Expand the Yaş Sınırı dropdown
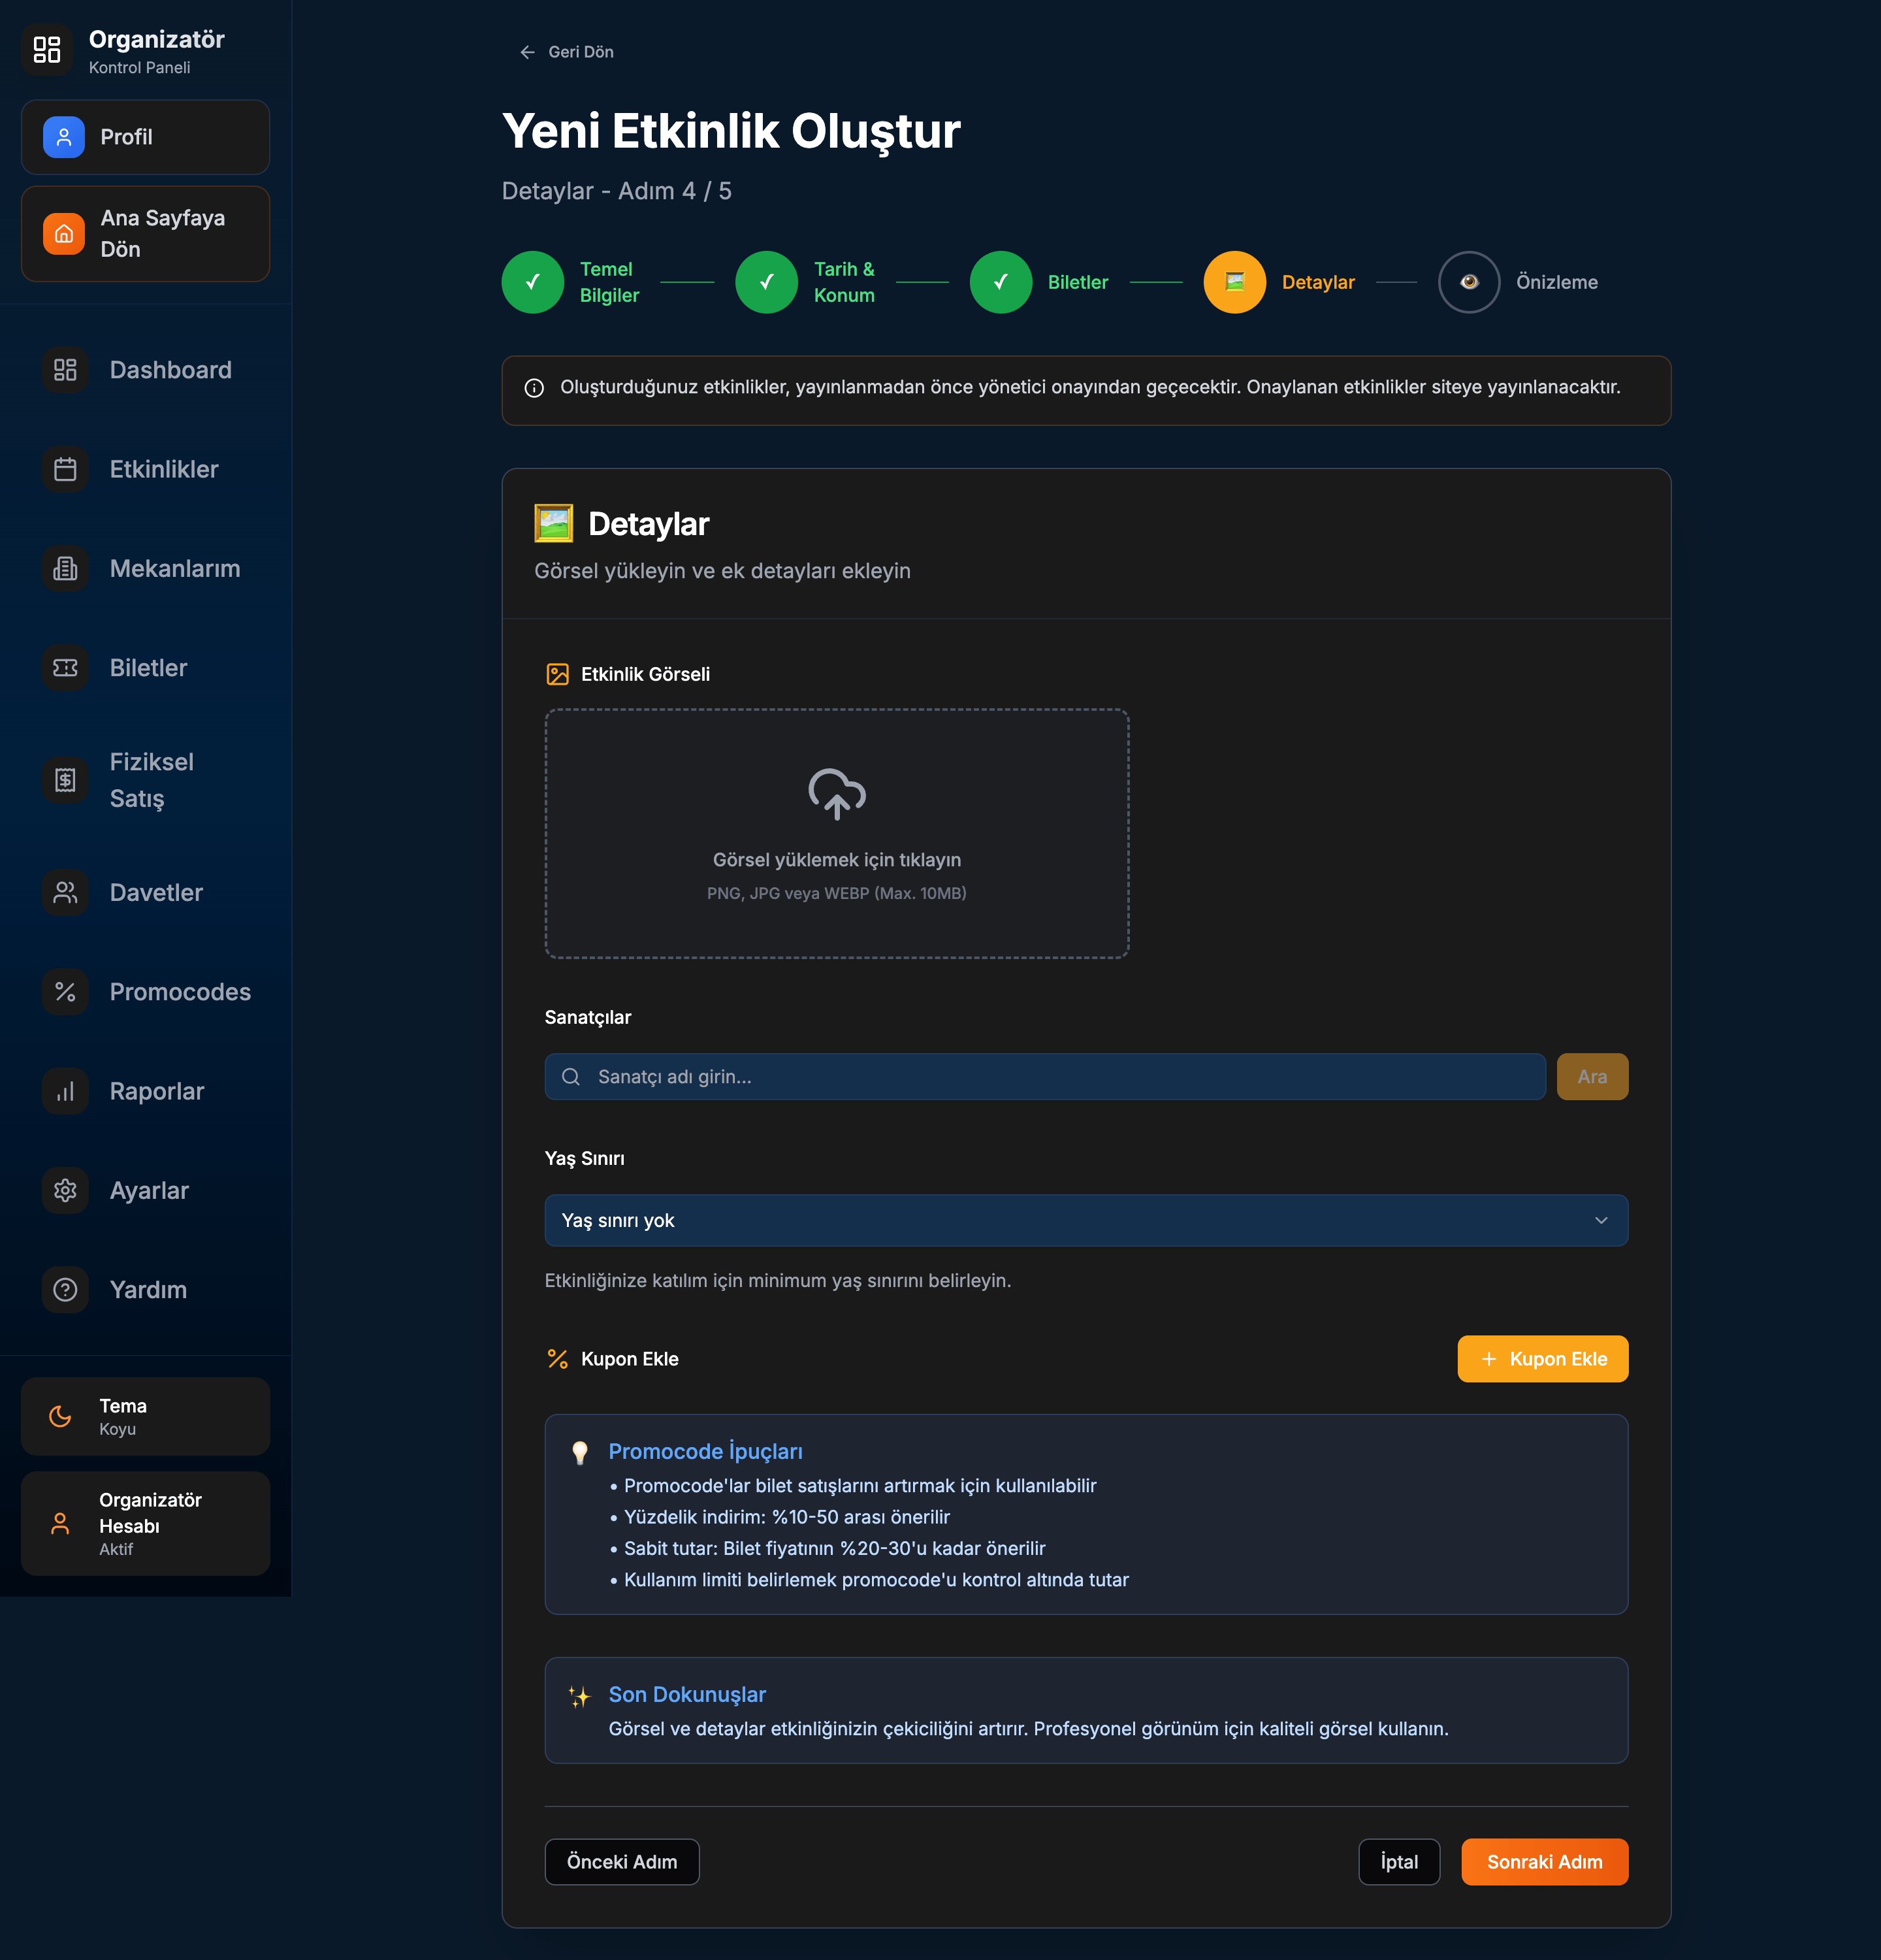 [1085, 1220]
